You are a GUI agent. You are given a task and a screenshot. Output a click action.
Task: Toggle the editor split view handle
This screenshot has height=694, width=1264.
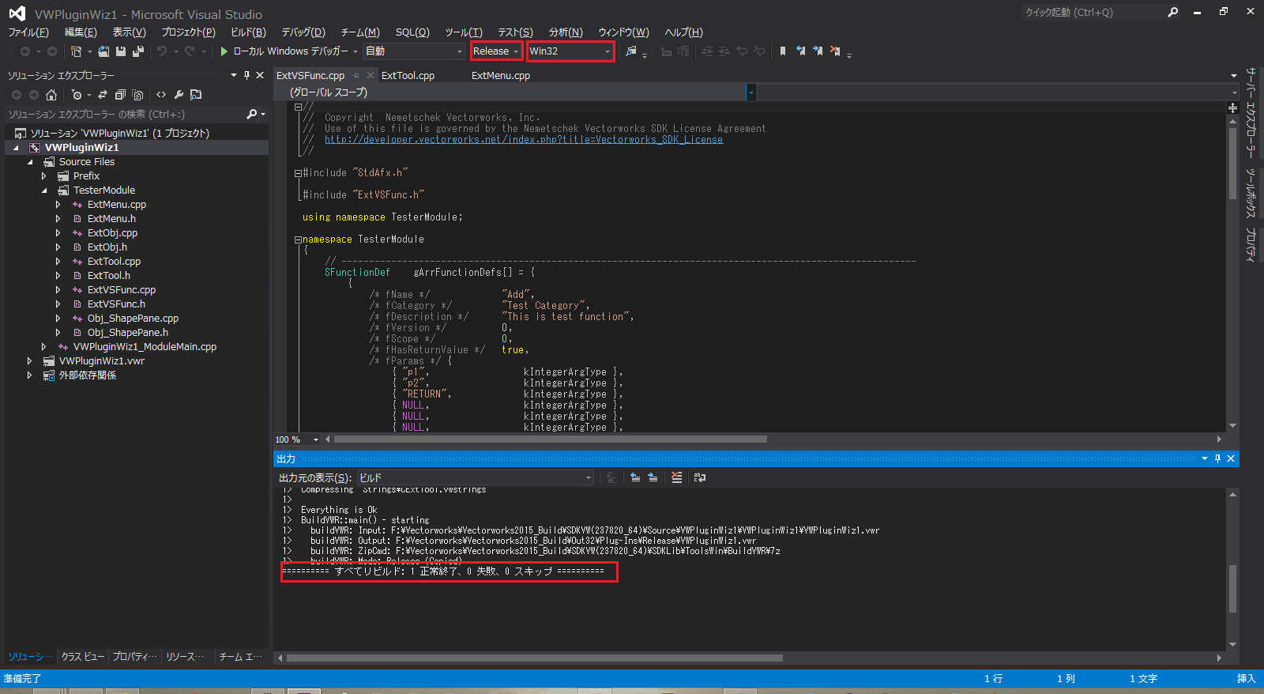pos(1232,108)
